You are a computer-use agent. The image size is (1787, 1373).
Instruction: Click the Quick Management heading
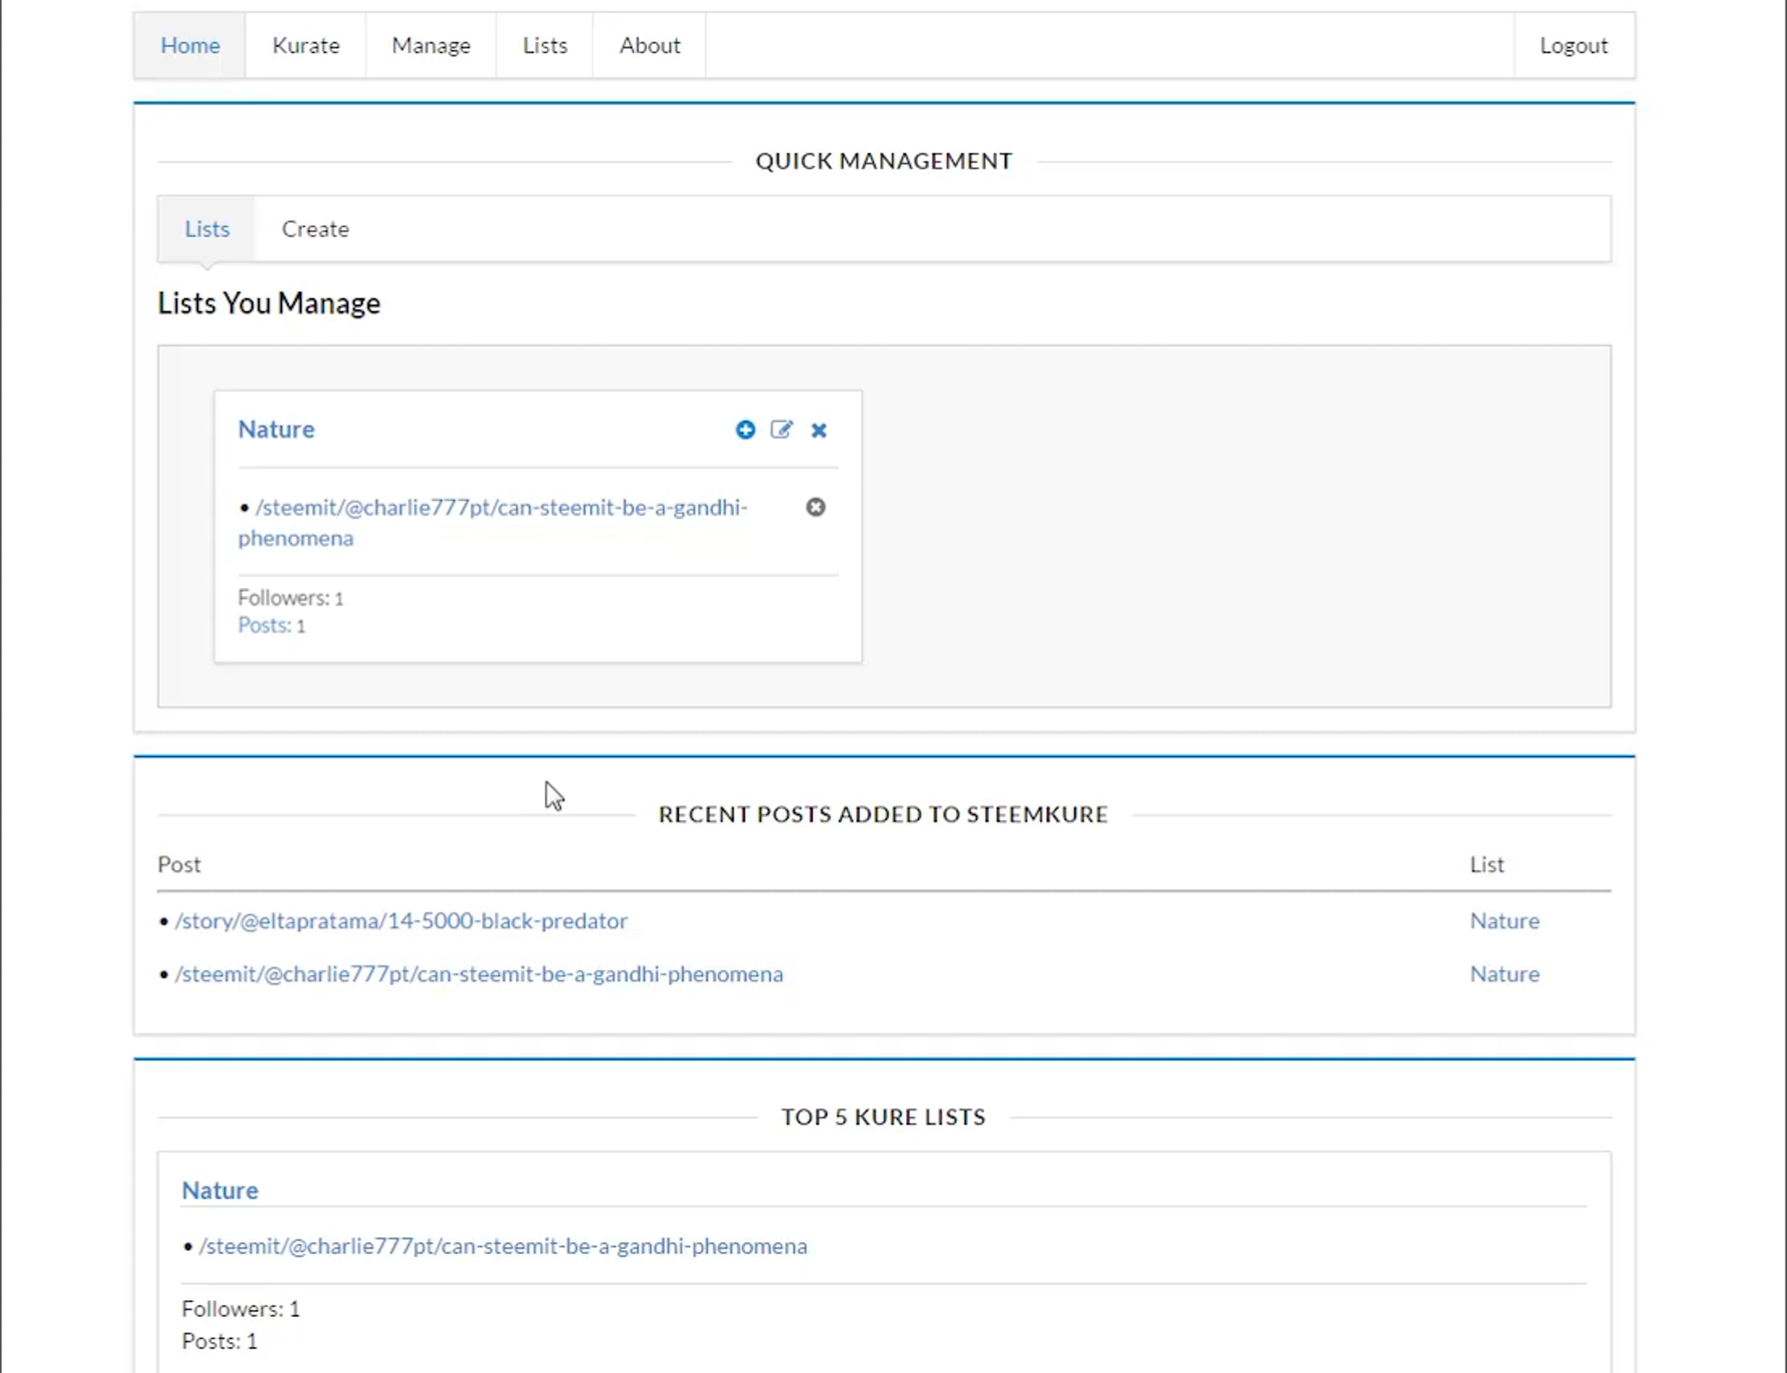click(x=884, y=161)
